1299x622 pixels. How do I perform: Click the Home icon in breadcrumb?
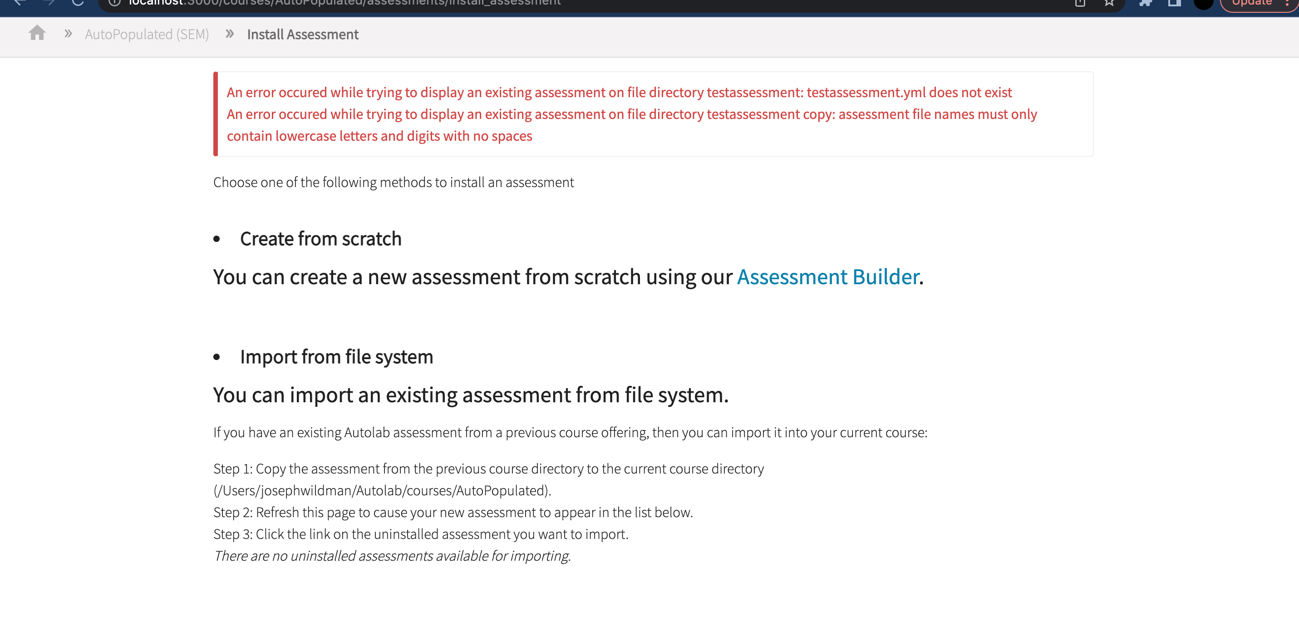pos(37,33)
